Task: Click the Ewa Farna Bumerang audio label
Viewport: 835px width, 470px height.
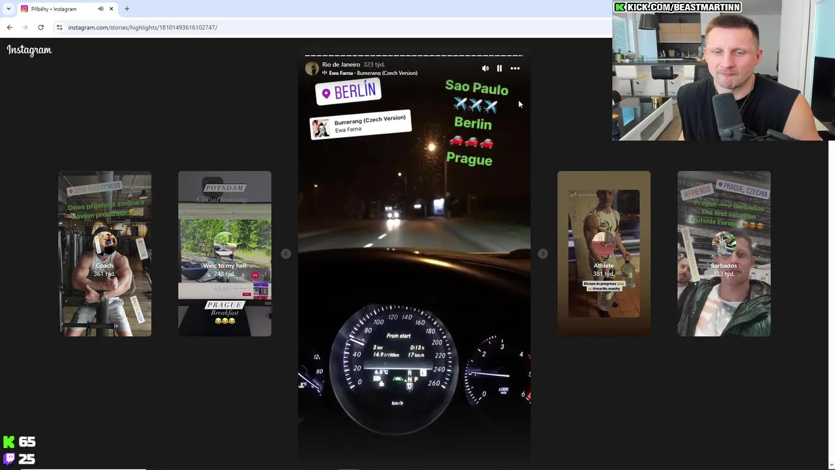Action: coord(373,73)
